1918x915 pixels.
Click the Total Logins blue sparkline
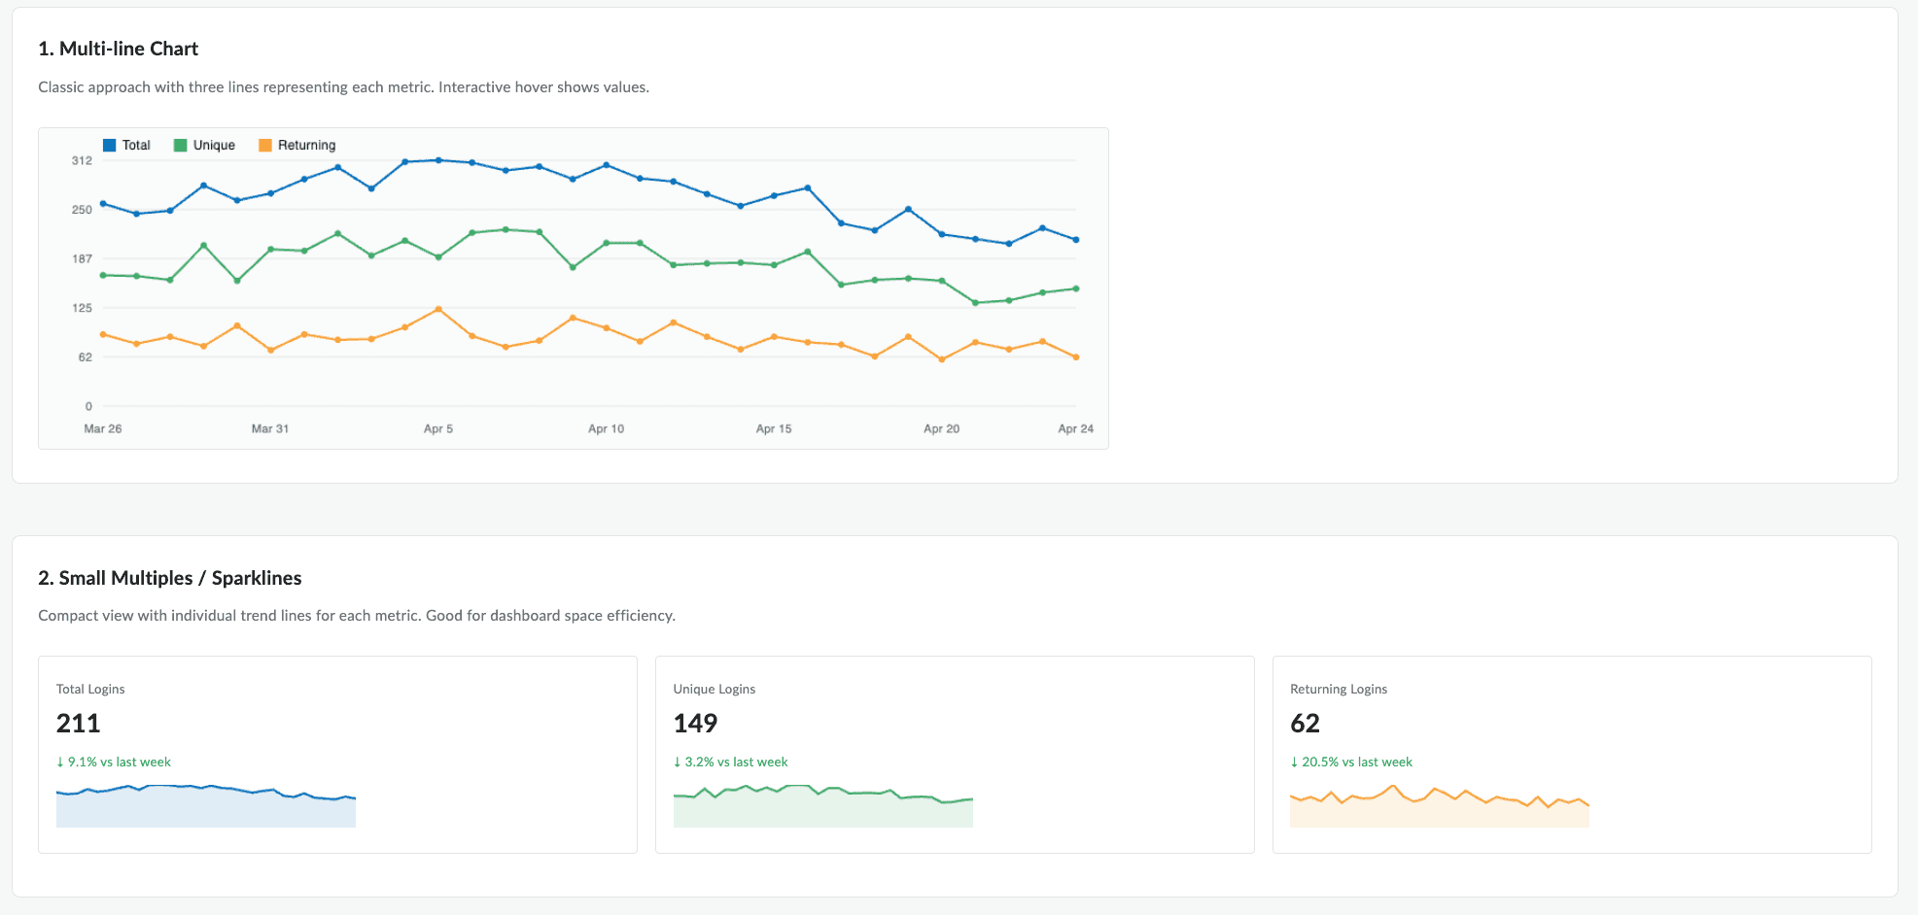pyautogui.click(x=206, y=805)
